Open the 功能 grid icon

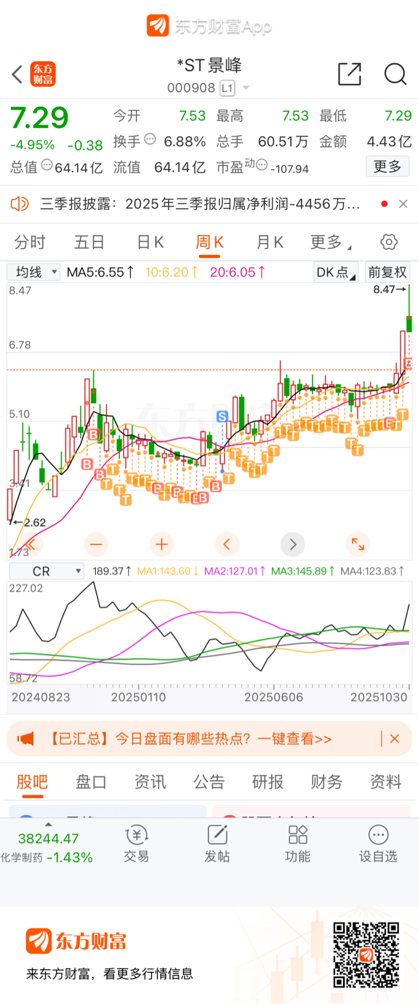pyautogui.click(x=298, y=835)
